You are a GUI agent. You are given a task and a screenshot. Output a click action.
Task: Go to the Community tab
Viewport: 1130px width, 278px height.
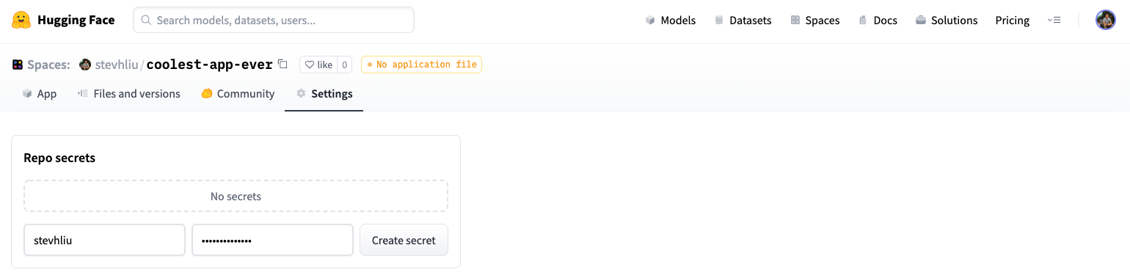238,94
